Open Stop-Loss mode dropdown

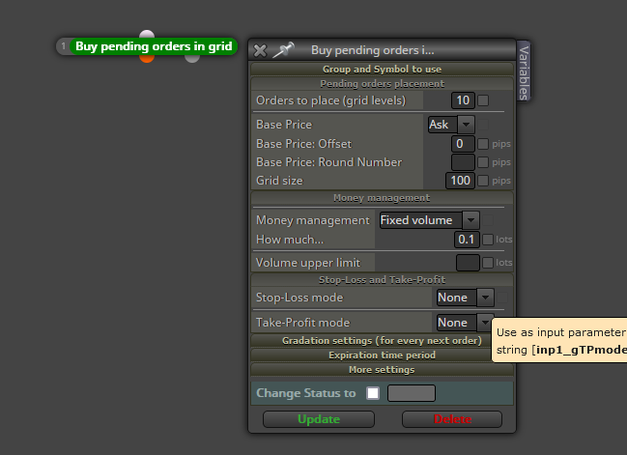tap(466, 298)
